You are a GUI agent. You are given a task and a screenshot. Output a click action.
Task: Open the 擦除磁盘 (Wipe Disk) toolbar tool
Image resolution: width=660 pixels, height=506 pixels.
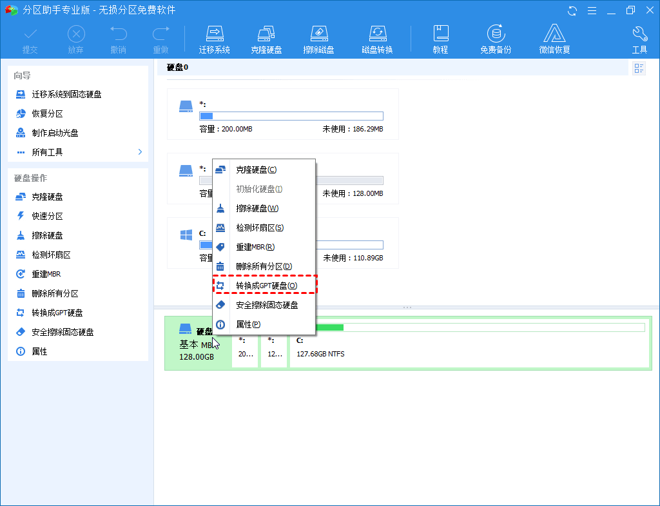pos(318,38)
